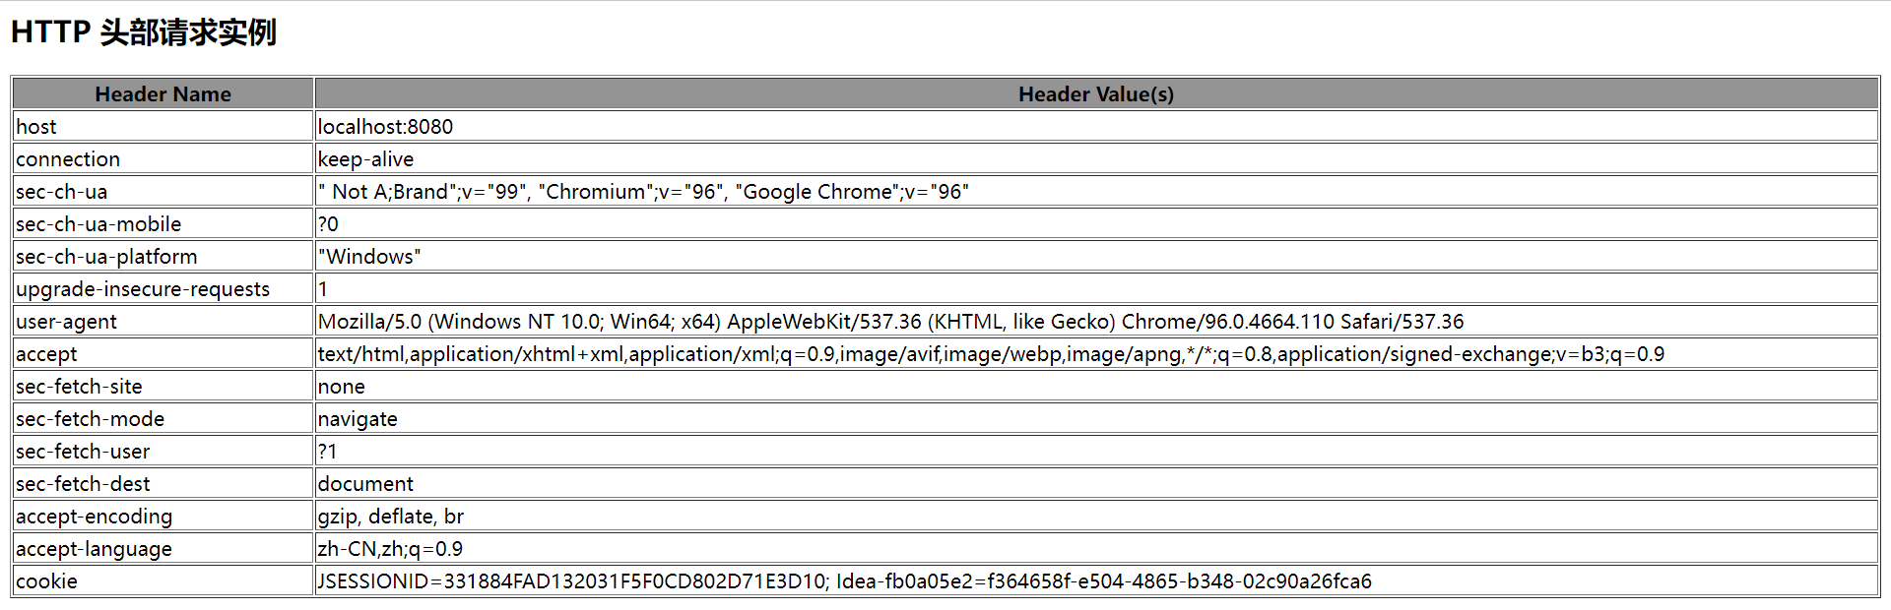The height and width of the screenshot is (610, 1891).
Task: Click the "gzip, deflate, br" encoding value
Action: point(390,517)
